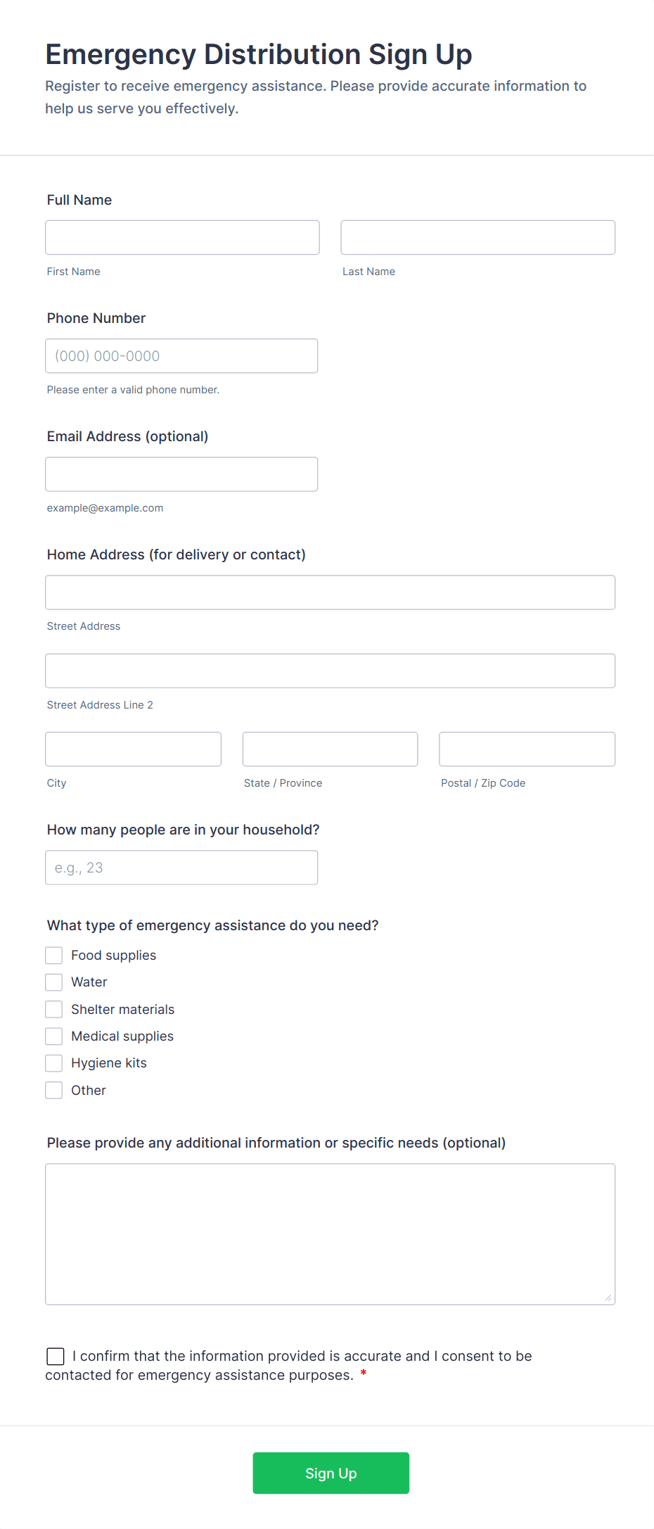Check the Water assistance option
654x1529 pixels.
coord(53,982)
